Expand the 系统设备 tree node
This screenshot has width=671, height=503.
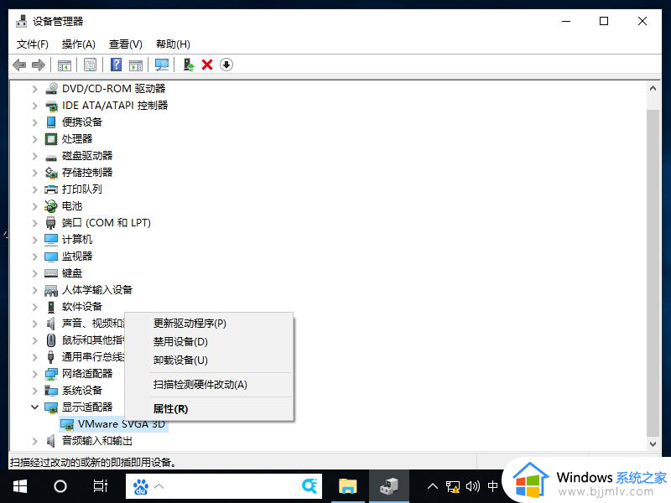pyautogui.click(x=34, y=391)
